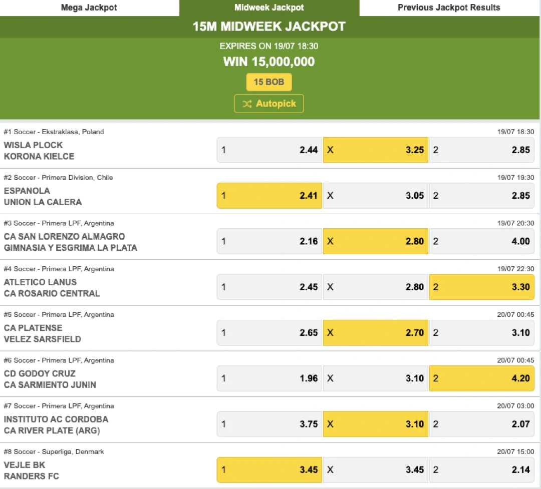
Task: Click the ESPANOLA team name
Action: (27, 191)
